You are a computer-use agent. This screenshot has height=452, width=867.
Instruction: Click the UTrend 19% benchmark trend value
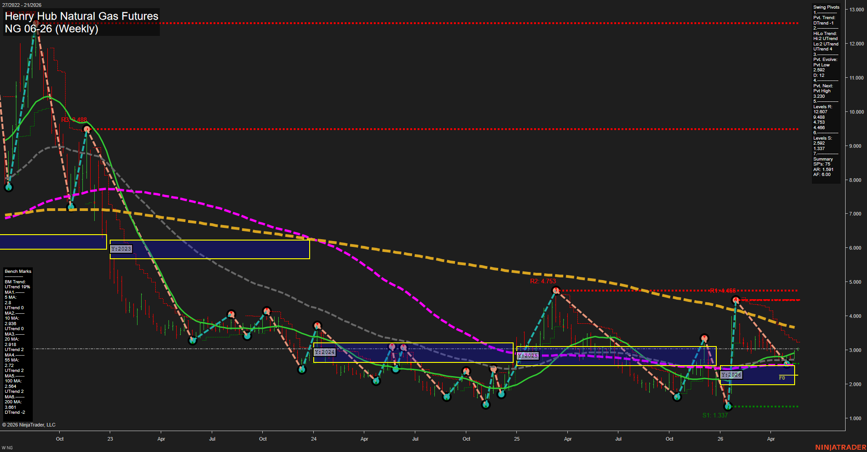(x=17, y=287)
